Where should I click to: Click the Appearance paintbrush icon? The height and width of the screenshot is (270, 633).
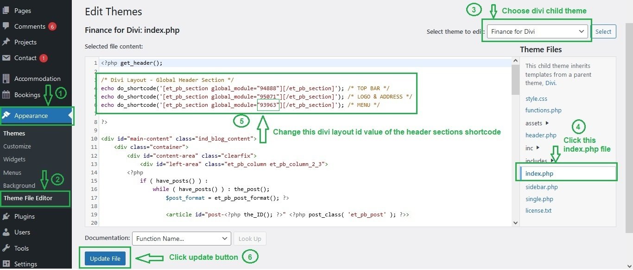6,116
